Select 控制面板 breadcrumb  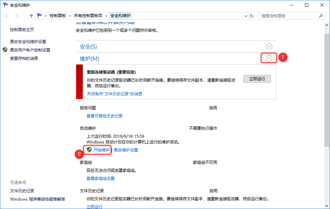pos(58,16)
